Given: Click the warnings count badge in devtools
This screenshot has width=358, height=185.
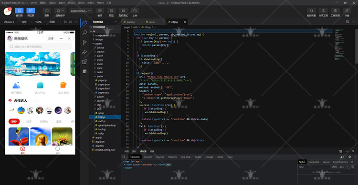Looking at the screenshot, I should coord(342,157).
